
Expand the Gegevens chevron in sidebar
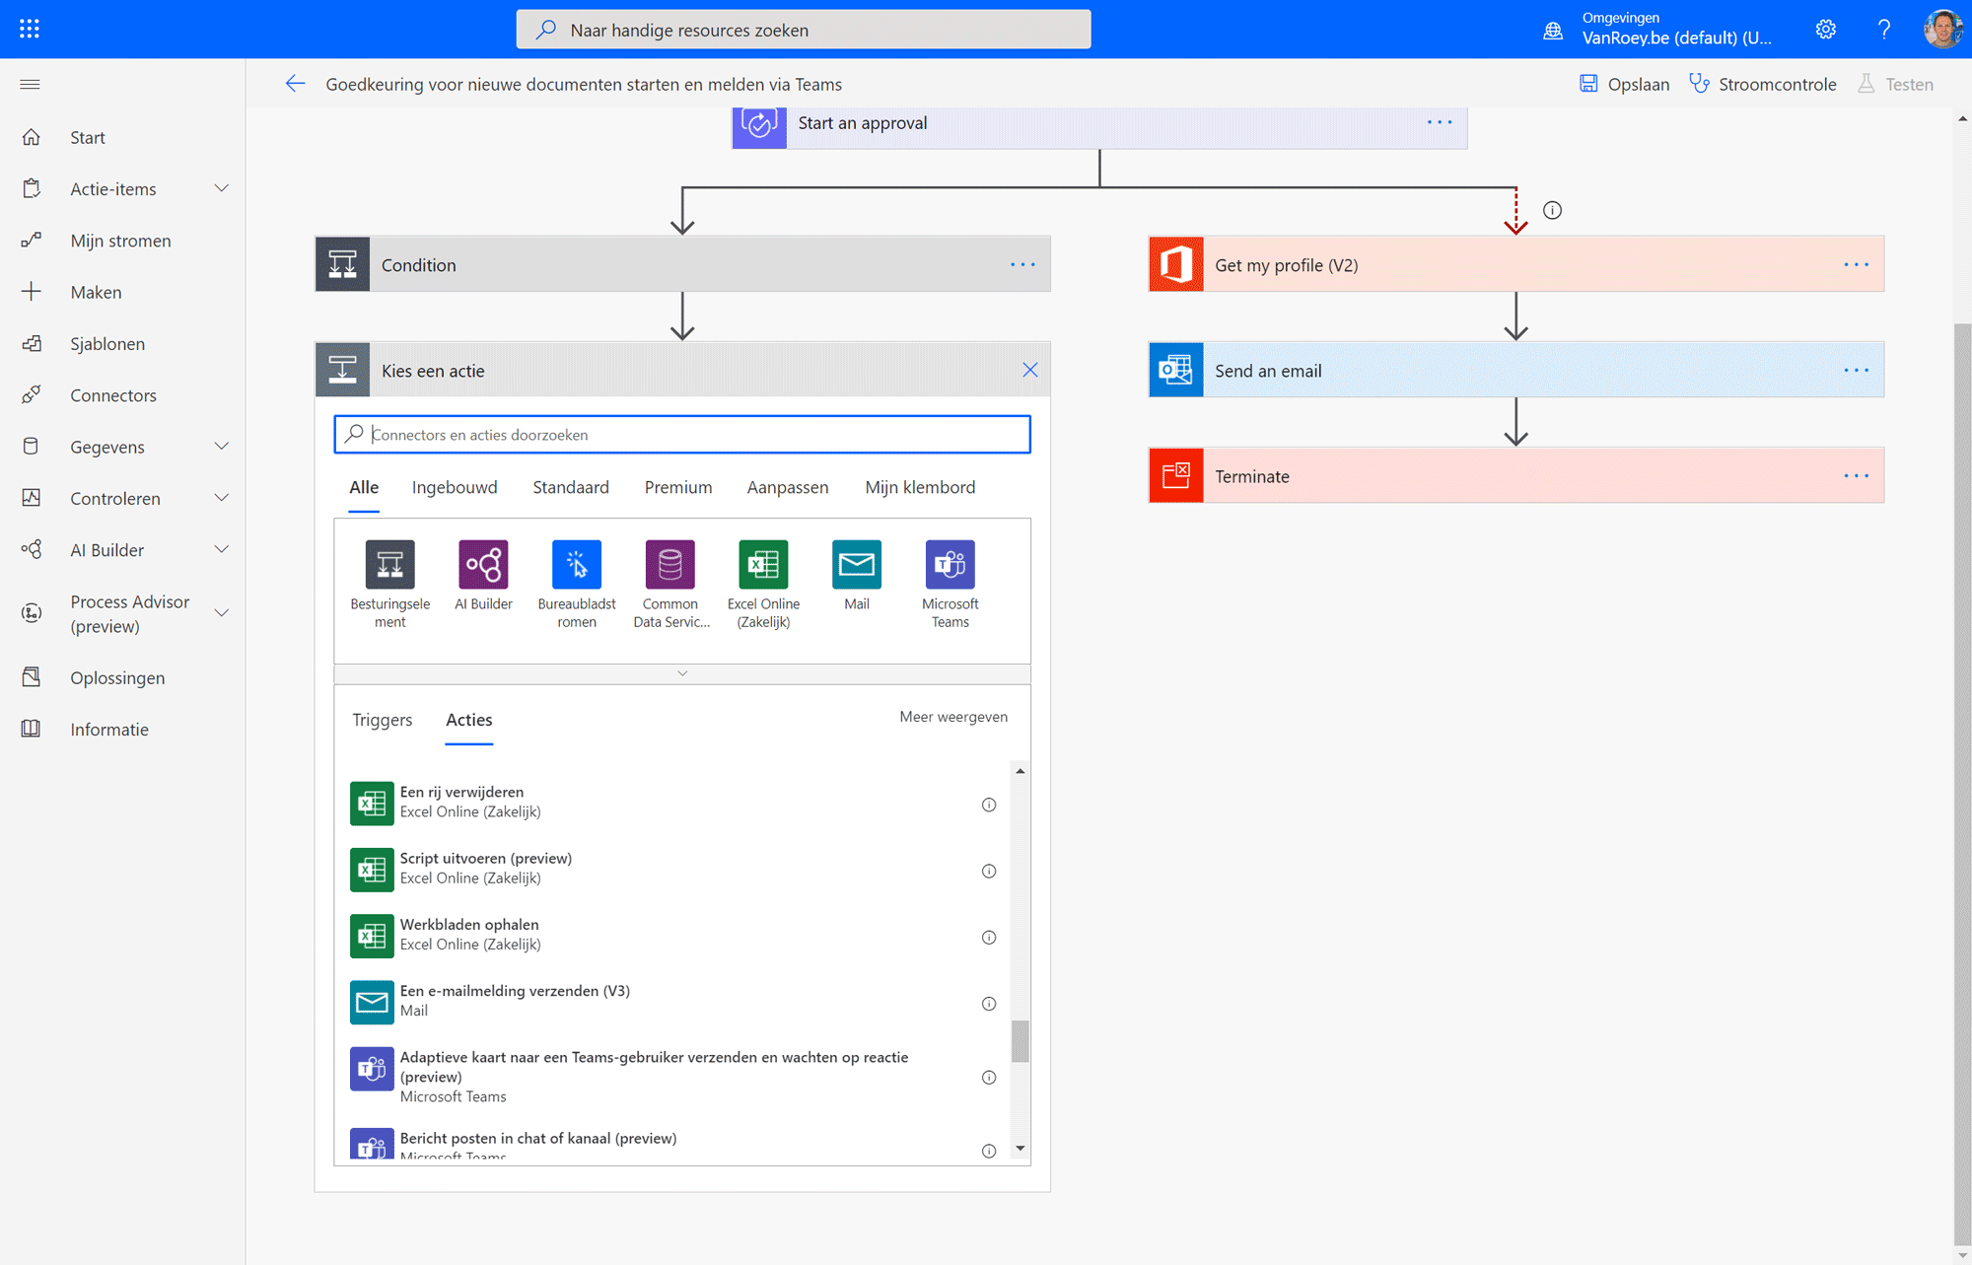coord(222,446)
